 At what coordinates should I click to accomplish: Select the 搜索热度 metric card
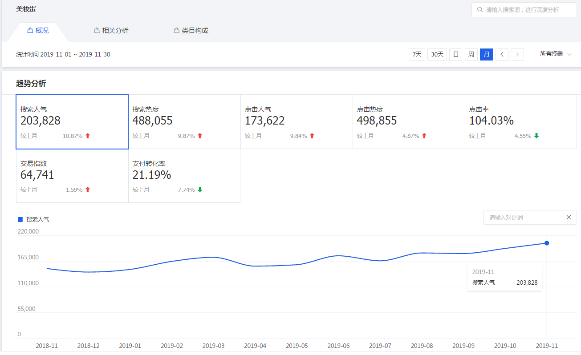[x=184, y=122]
